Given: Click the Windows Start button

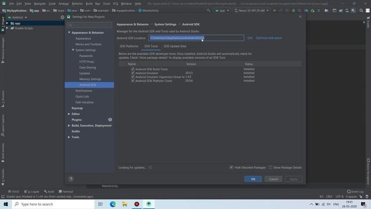Looking at the screenshot, I should click(x=6, y=204).
